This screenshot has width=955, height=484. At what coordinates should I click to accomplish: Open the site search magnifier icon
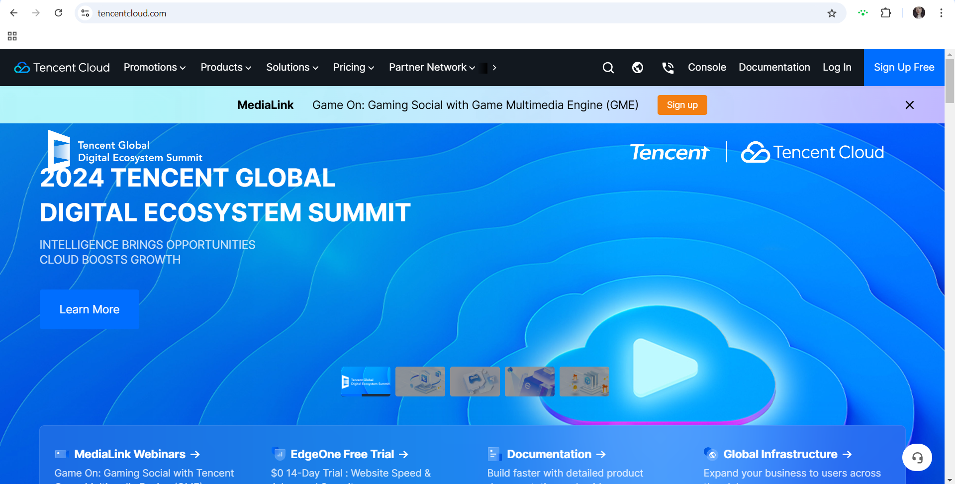tap(608, 67)
